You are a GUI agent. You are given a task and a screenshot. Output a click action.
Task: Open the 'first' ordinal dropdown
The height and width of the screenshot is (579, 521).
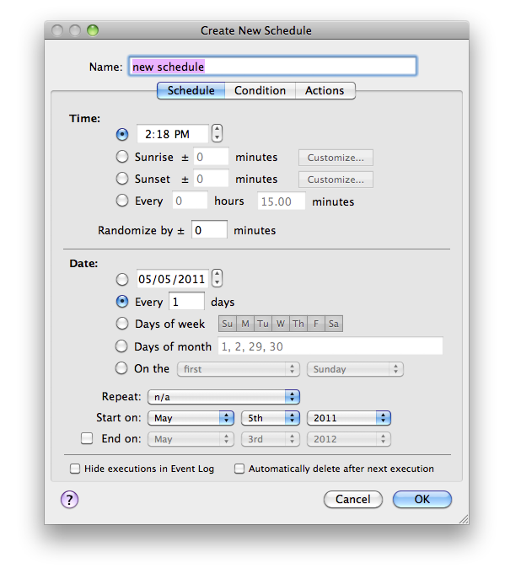pyautogui.click(x=239, y=369)
